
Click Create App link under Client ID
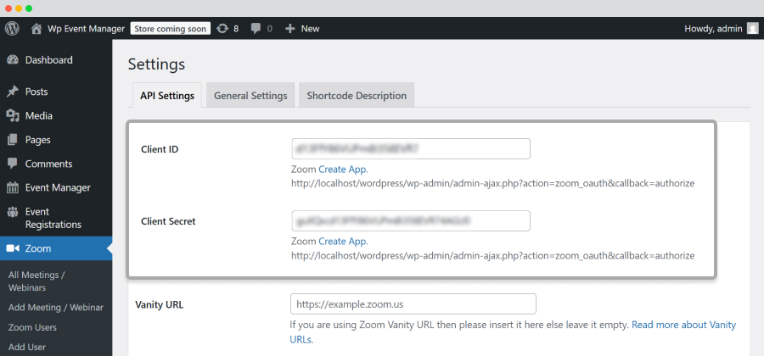tap(344, 170)
